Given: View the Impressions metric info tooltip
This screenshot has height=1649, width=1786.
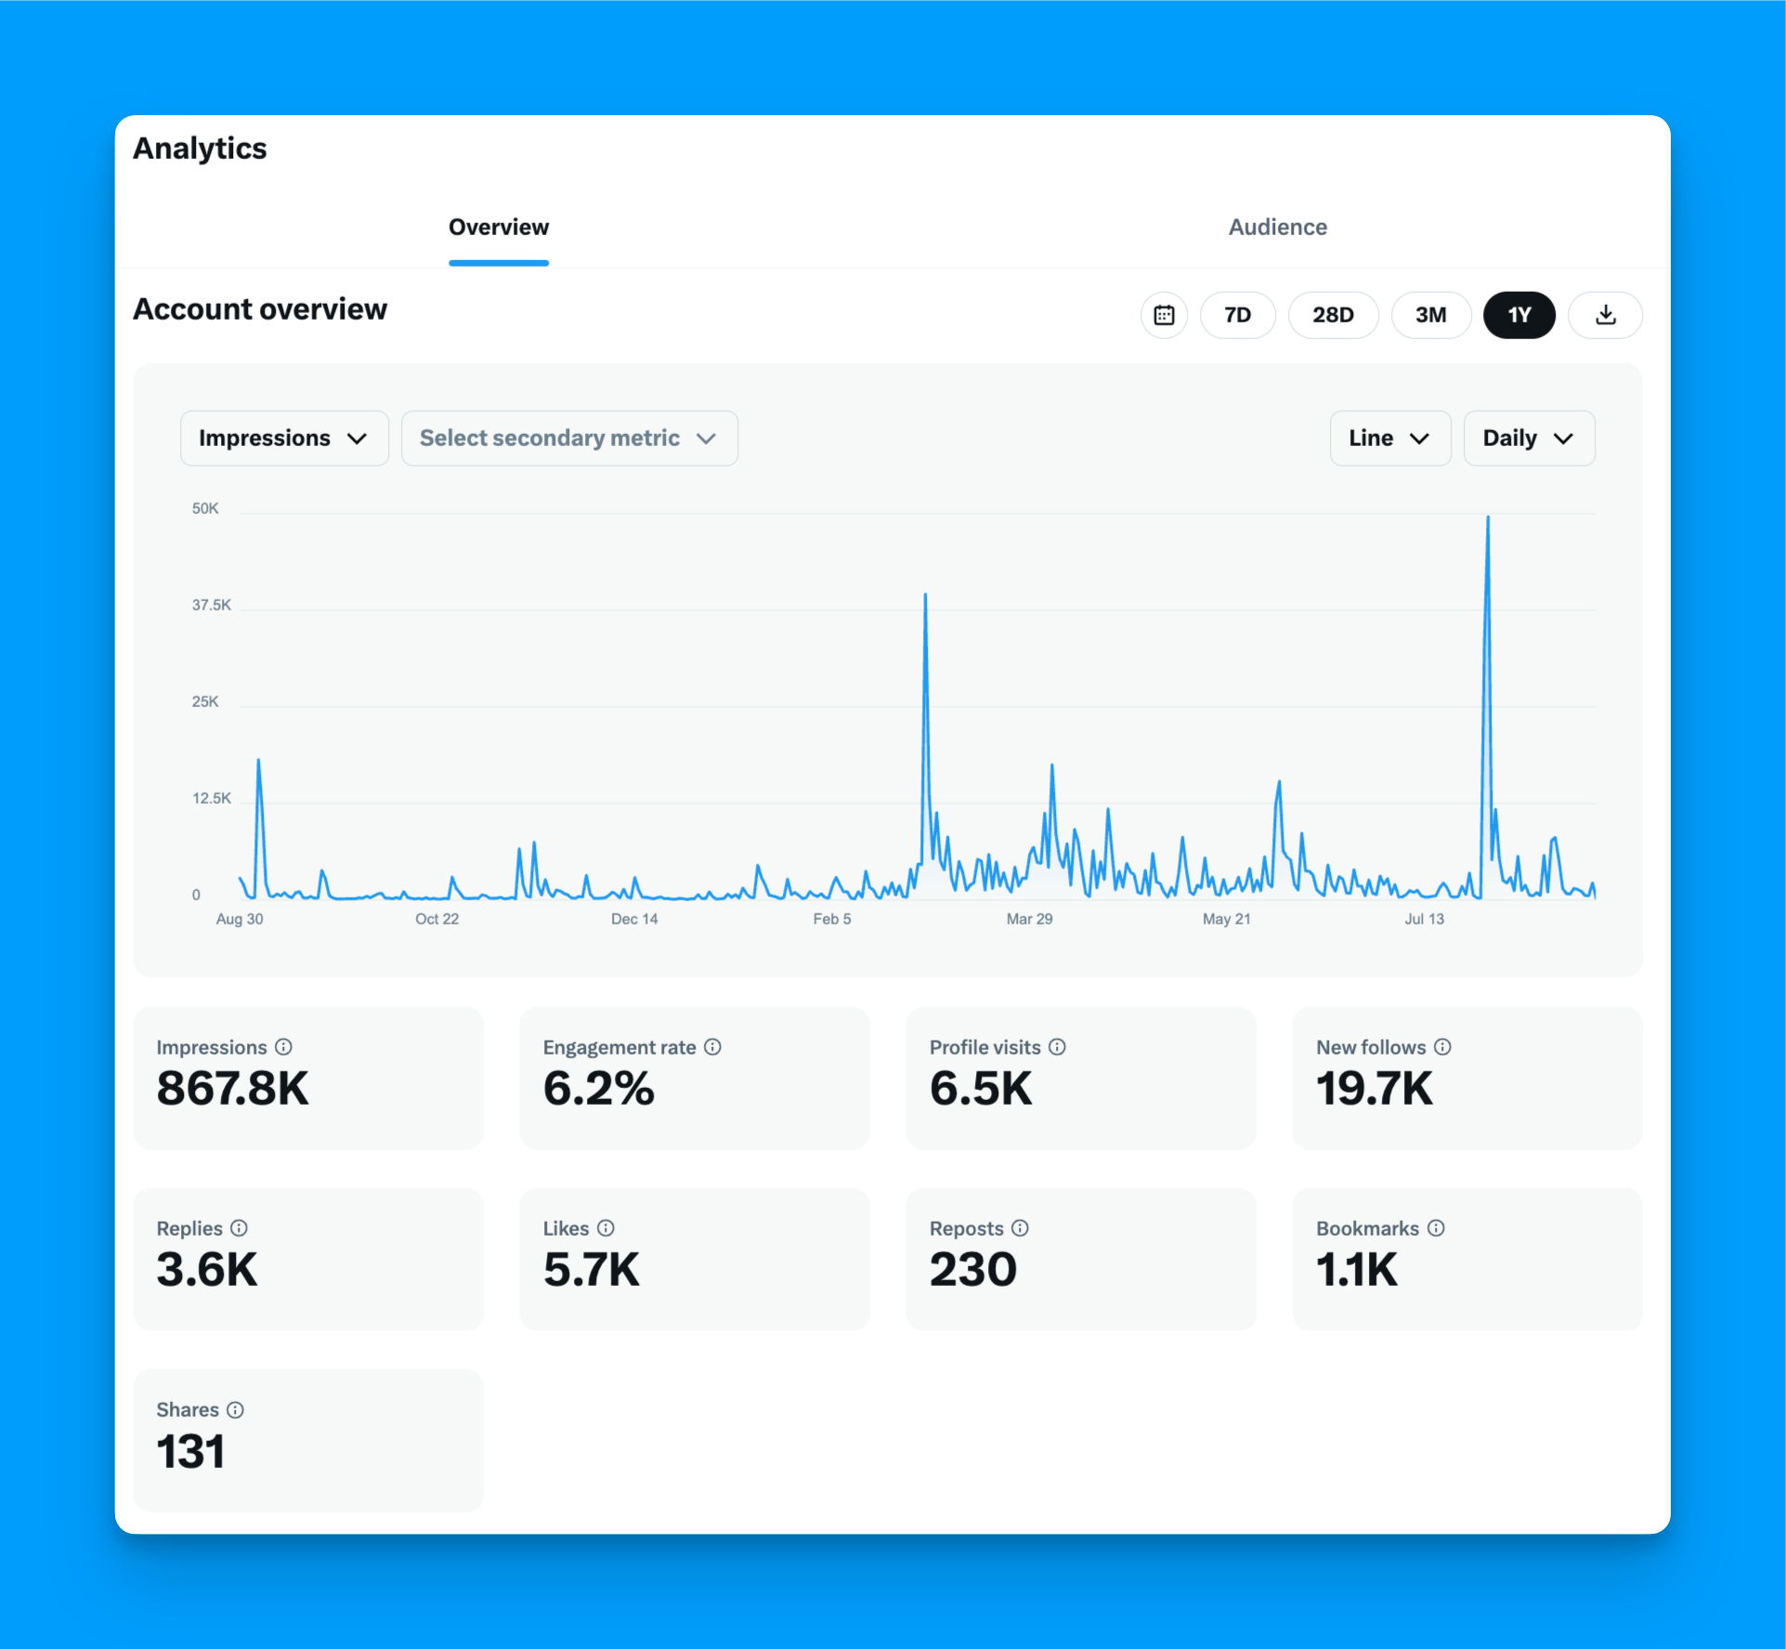Looking at the screenshot, I should pos(284,1047).
